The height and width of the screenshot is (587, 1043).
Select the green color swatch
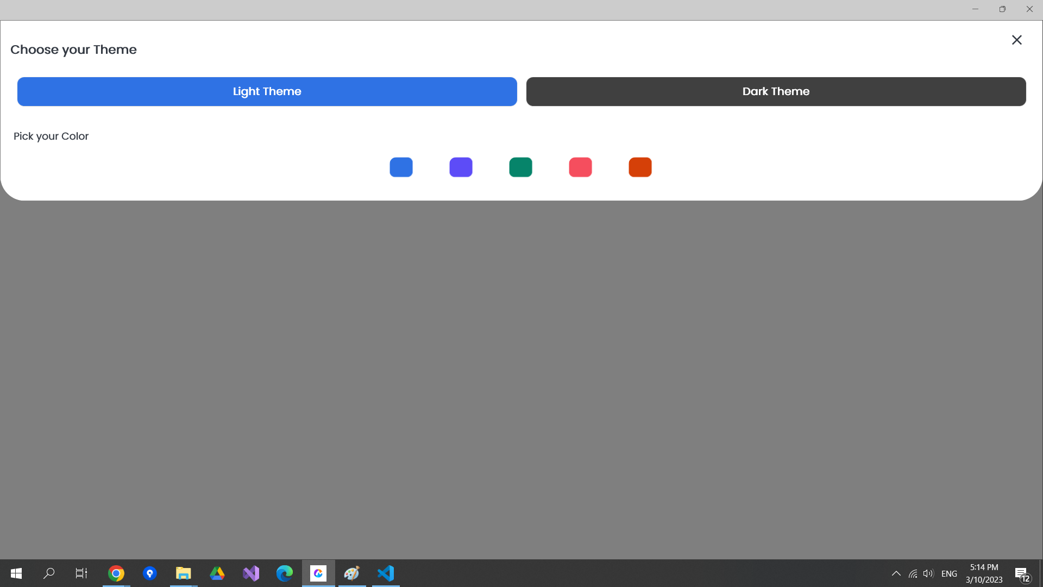click(521, 167)
